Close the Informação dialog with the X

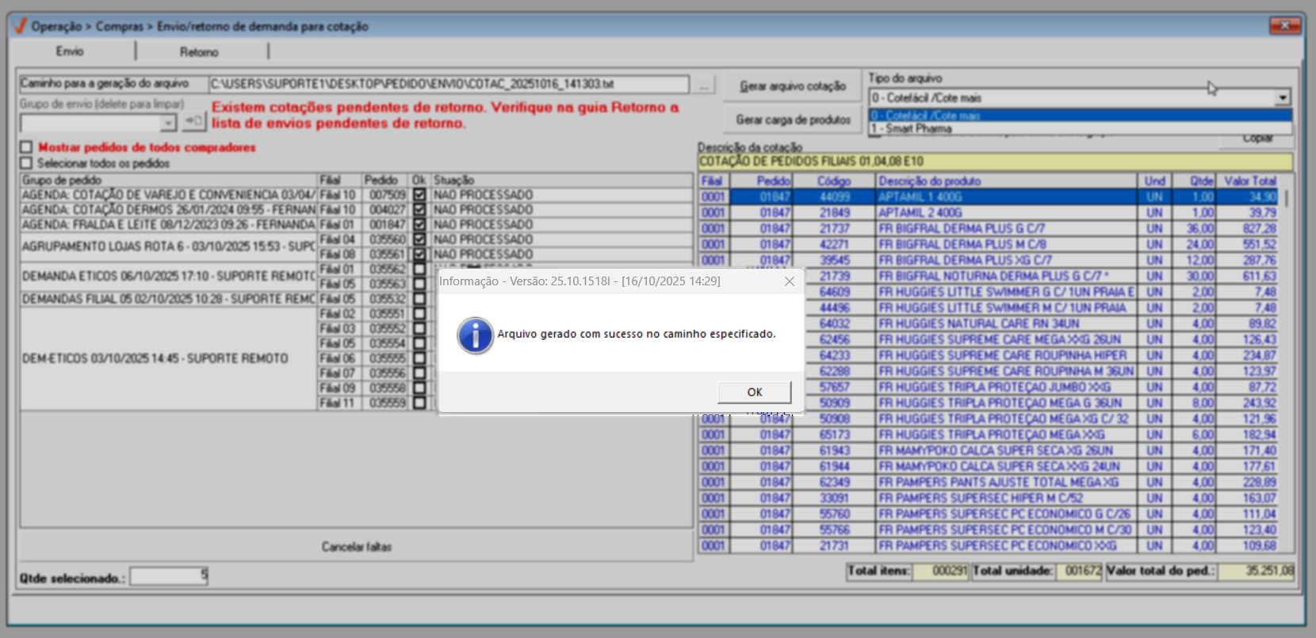pos(789,281)
